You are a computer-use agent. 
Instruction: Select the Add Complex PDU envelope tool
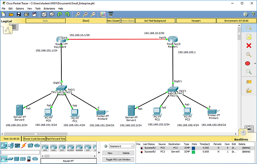click(x=249, y=90)
